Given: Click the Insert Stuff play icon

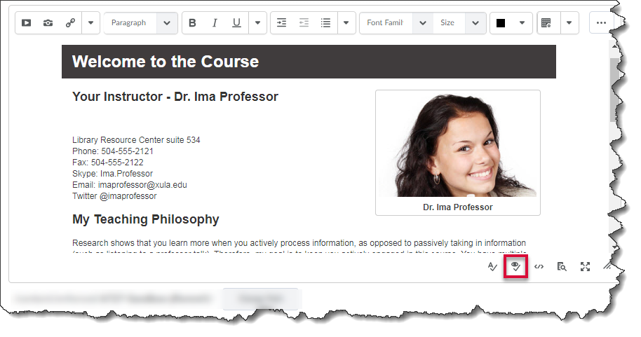Looking at the screenshot, I should tap(26, 23).
